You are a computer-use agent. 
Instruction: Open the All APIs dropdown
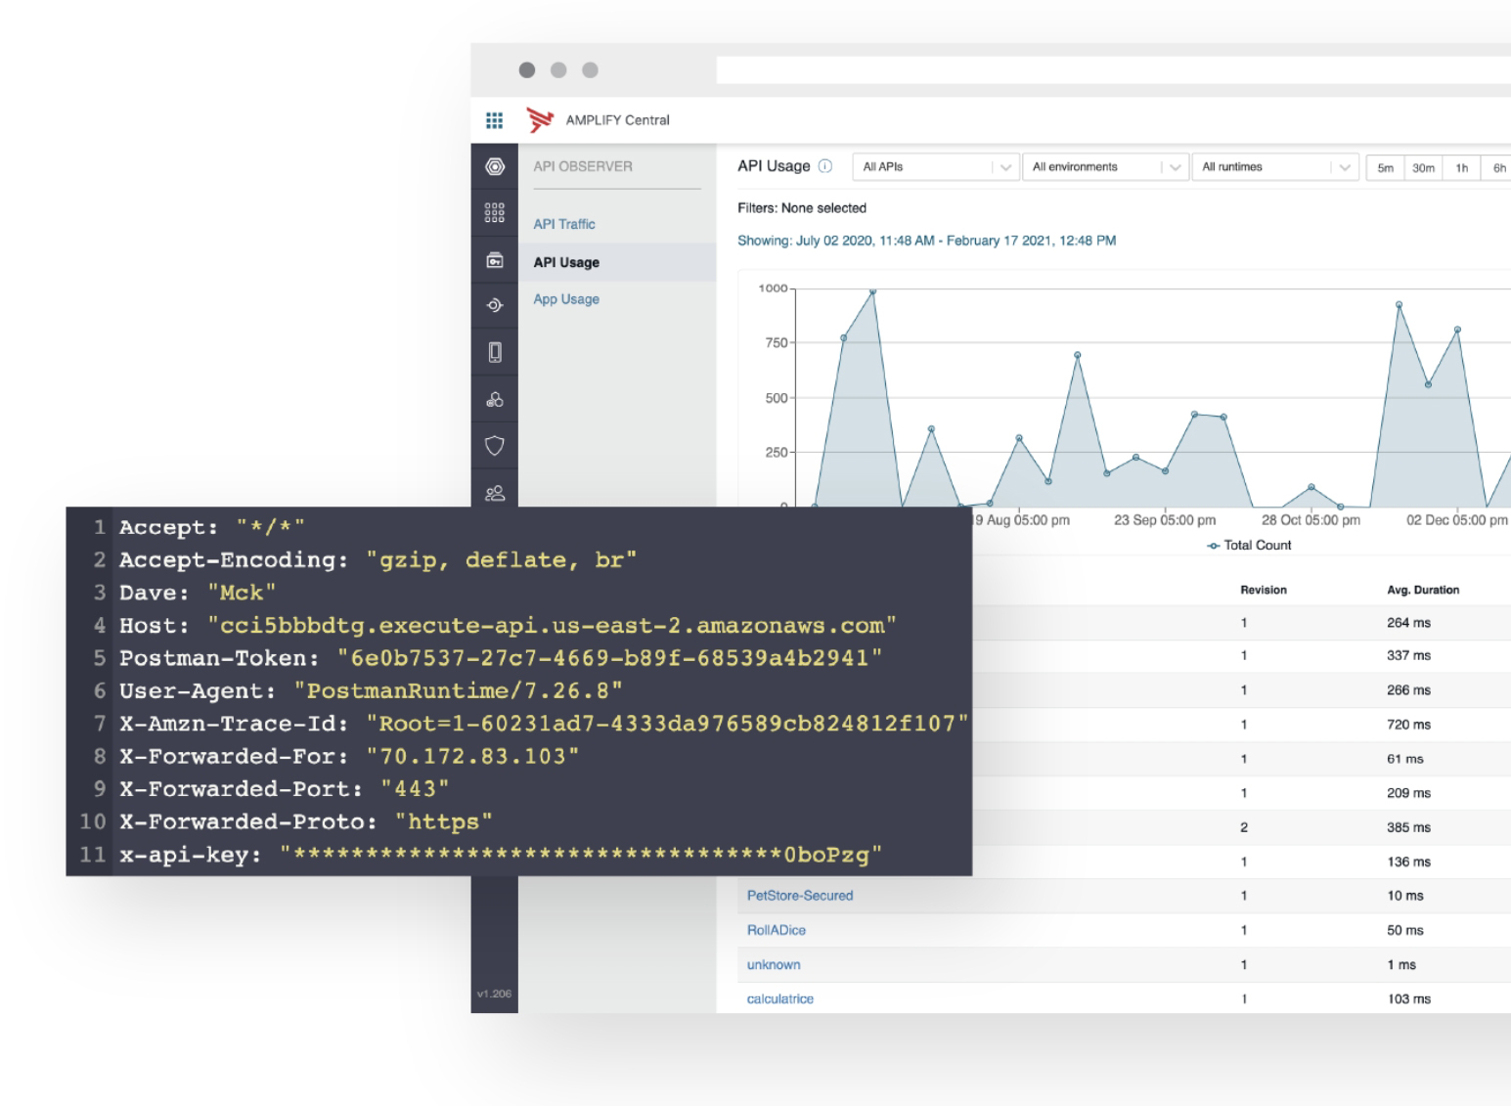tap(936, 167)
